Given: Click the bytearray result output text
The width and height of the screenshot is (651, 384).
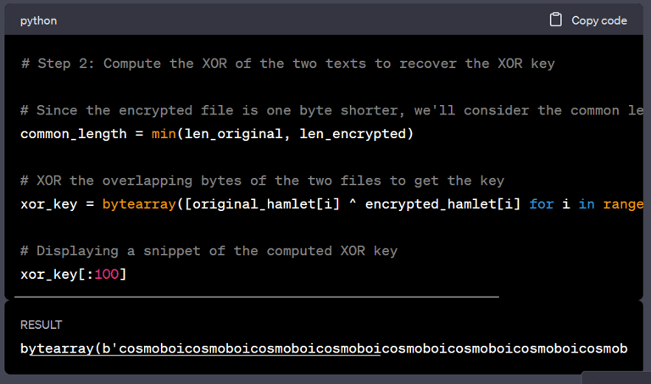Looking at the screenshot, I should [x=323, y=348].
